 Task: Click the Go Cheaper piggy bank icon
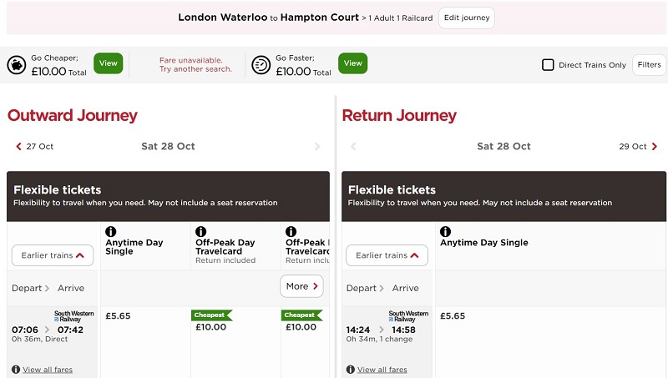pos(17,65)
